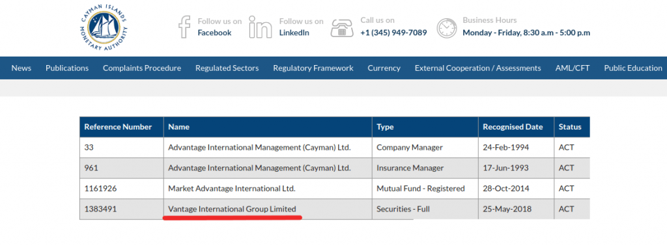Click ACT status in reference 33 row
Screen dimensions: 667x246
pos(566,148)
